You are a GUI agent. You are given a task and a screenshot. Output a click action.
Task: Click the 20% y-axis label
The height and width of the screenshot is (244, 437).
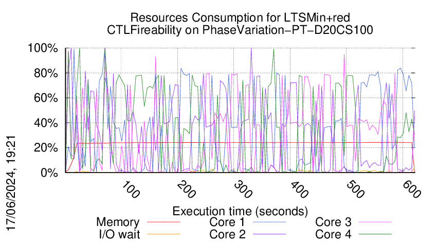tap(46, 147)
